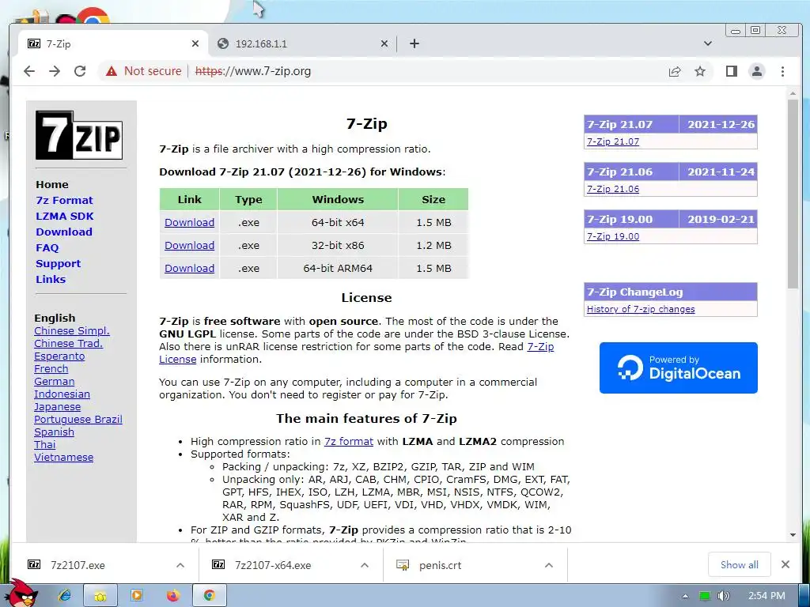The width and height of the screenshot is (810, 607).
Task: Show hidden tray icons arrow
Action: click(685, 596)
